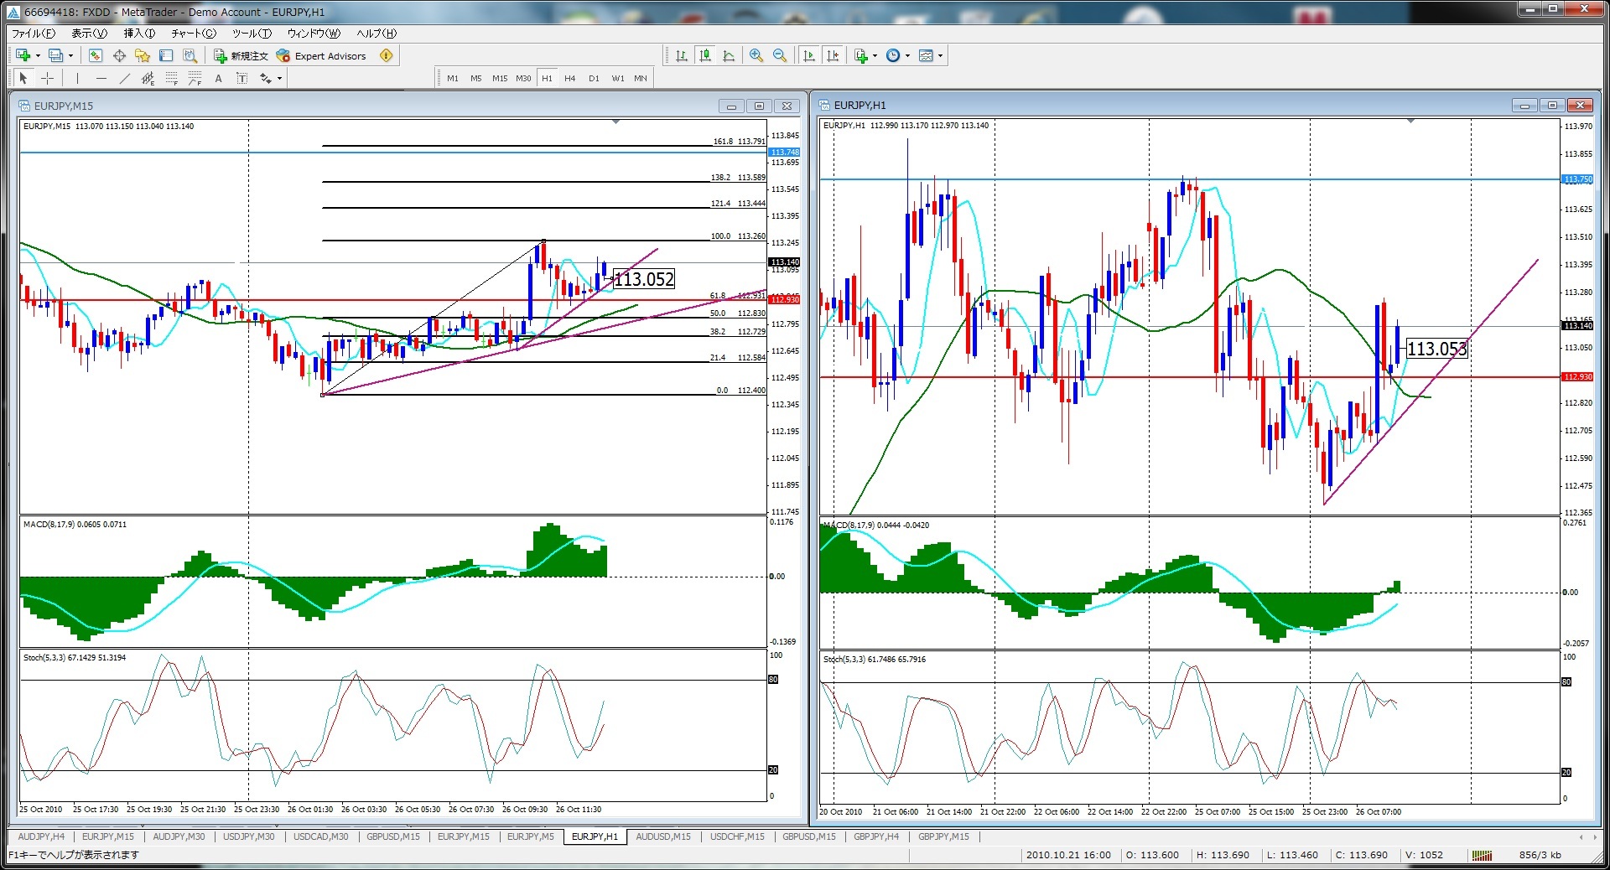The image size is (1610, 870).
Task: Select the trendline drawing tool
Action: (124, 78)
